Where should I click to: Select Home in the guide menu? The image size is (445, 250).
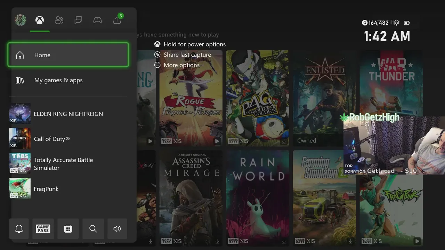[x=68, y=55]
